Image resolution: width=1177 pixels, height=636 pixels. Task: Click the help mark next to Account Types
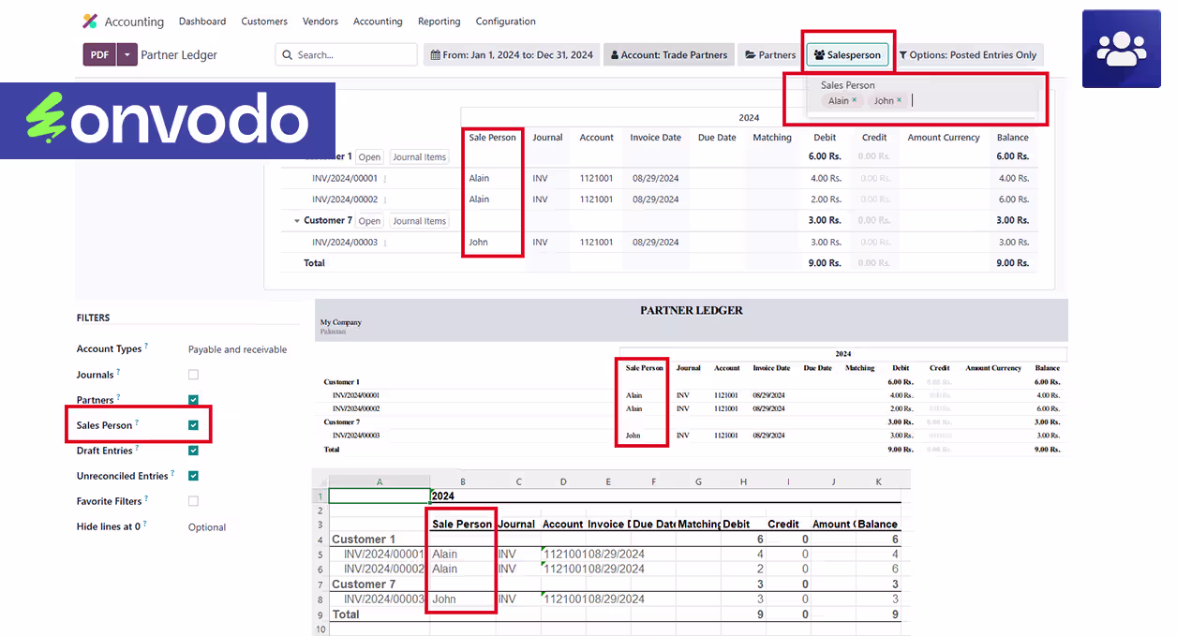[147, 347]
